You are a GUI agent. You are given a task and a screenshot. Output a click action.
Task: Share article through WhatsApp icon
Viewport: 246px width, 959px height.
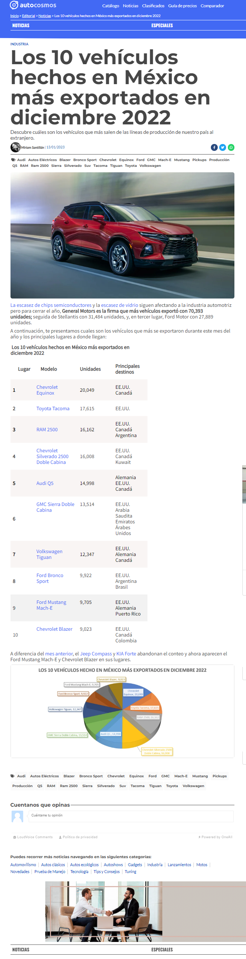231,147
